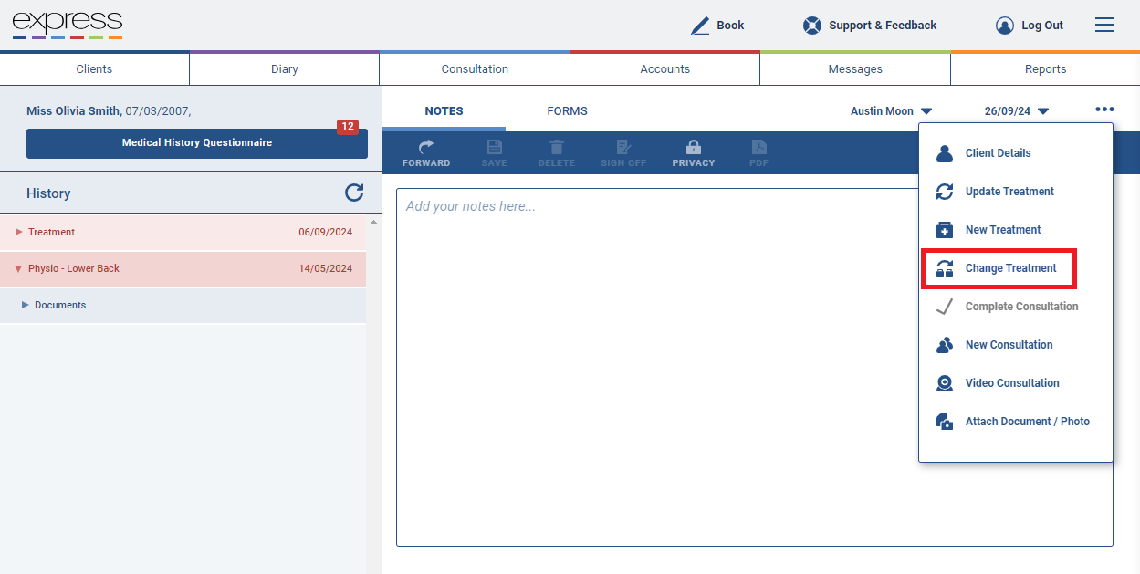Click the Attach Document / Photo icon
The image size is (1140, 574).
pyautogui.click(x=945, y=422)
